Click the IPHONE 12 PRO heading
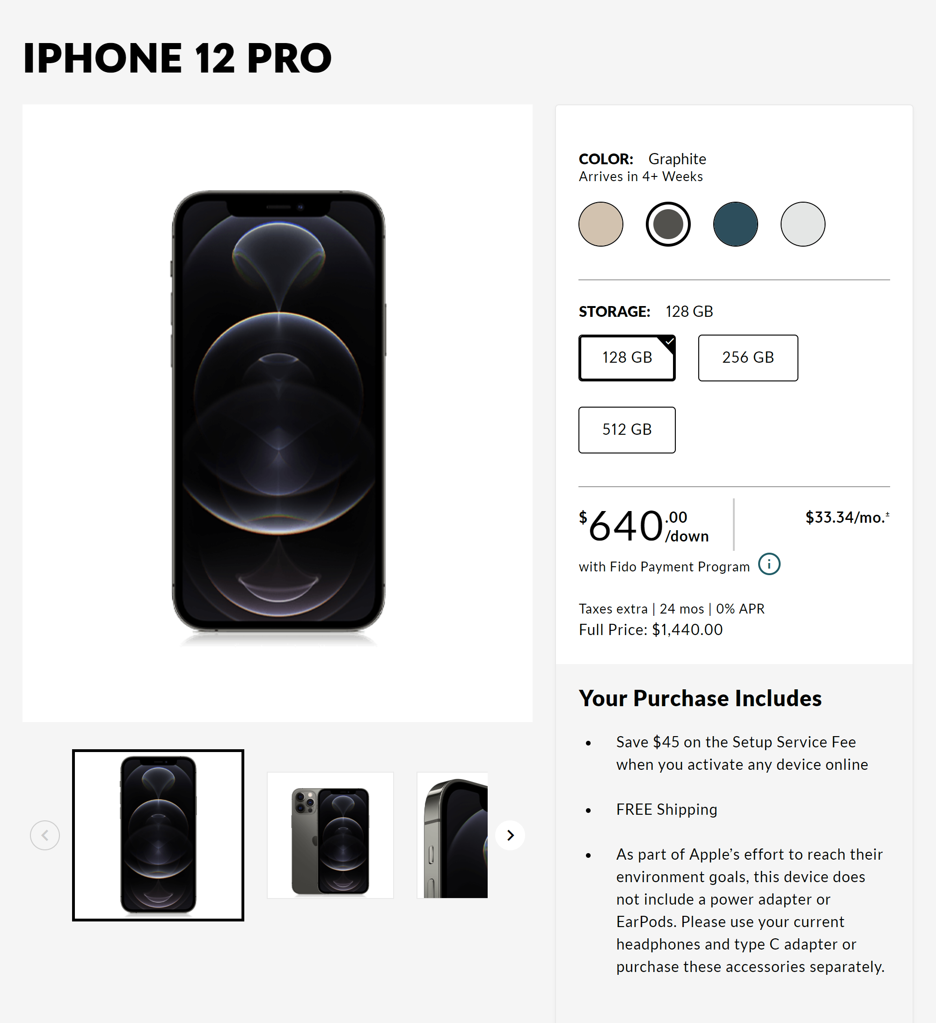The height and width of the screenshot is (1023, 936). tap(178, 58)
